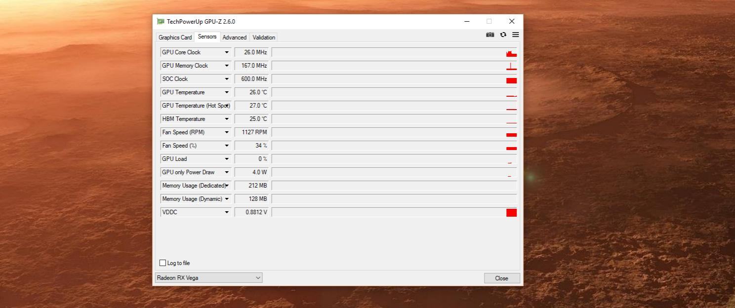Click the GPU-Z screenshot camera icon
735x308 pixels.
[490, 35]
